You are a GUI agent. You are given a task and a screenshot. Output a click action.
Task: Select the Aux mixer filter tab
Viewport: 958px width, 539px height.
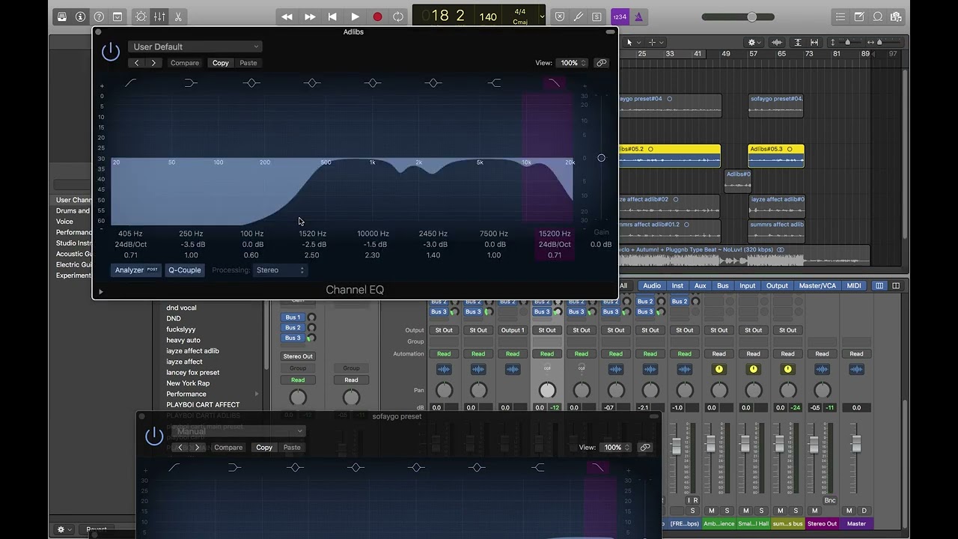pos(700,285)
